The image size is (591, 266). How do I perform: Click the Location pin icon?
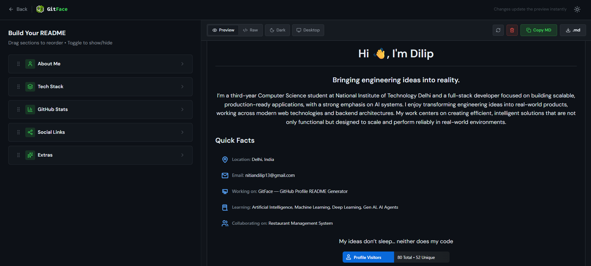pos(225,159)
